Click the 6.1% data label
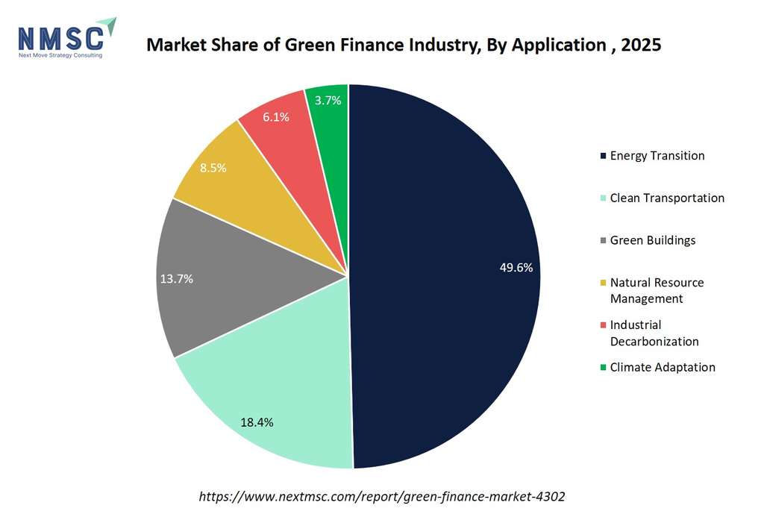The image size is (764, 514). coord(276,117)
